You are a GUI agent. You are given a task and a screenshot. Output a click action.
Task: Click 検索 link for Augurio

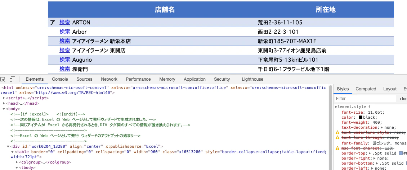64,60
